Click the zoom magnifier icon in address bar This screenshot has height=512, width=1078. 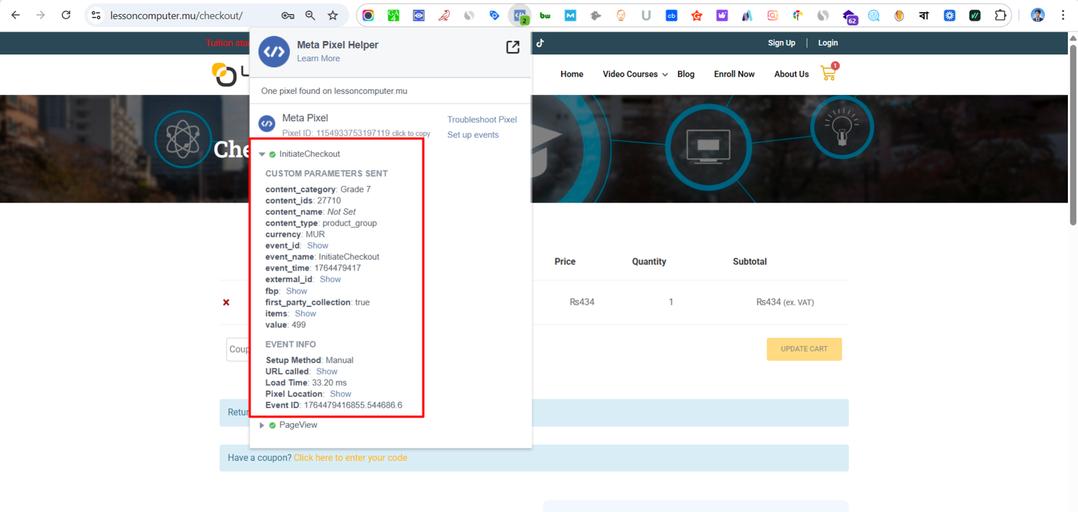(x=310, y=15)
